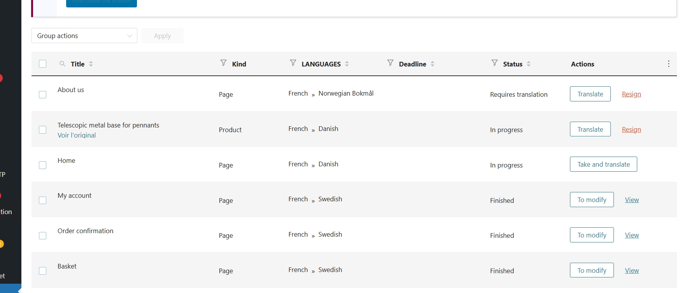Open the Deadline column filter icon

tap(390, 63)
